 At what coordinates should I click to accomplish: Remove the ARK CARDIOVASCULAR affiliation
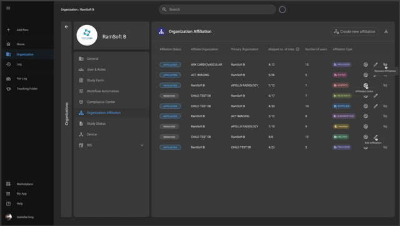(x=385, y=64)
